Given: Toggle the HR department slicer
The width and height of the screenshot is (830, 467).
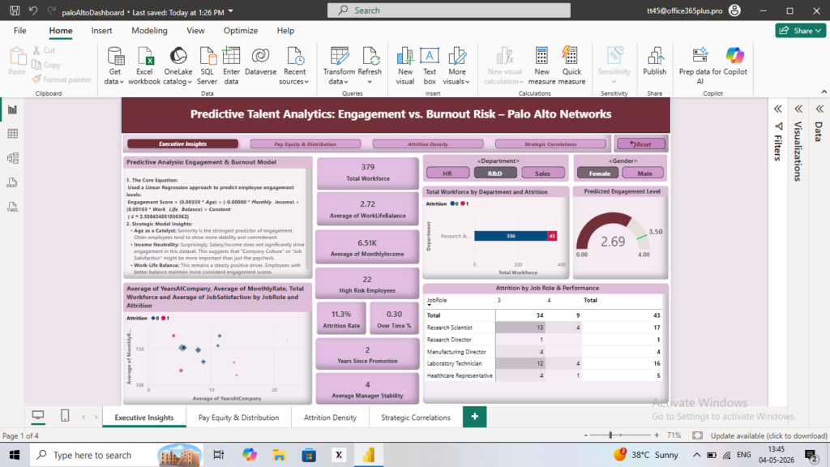Looking at the screenshot, I should pos(447,174).
